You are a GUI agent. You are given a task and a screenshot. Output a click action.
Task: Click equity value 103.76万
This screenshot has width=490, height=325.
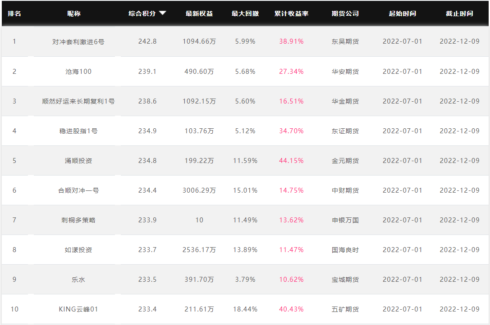(199, 131)
